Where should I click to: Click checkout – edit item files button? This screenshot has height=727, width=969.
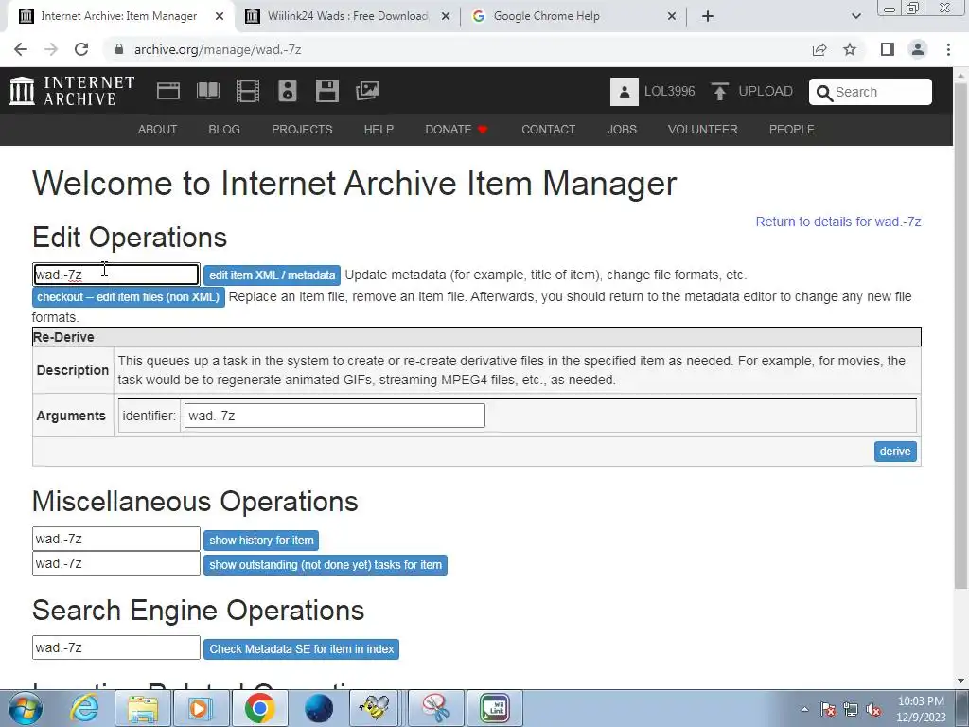click(128, 297)
